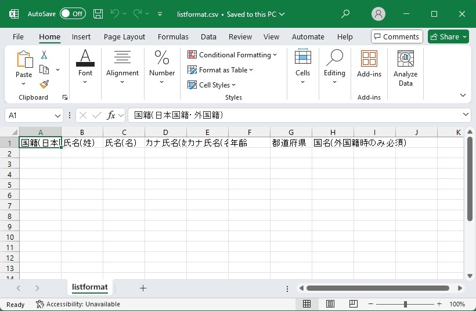Open the Search magnifier in title bar
476x311 pixels.
345,14
